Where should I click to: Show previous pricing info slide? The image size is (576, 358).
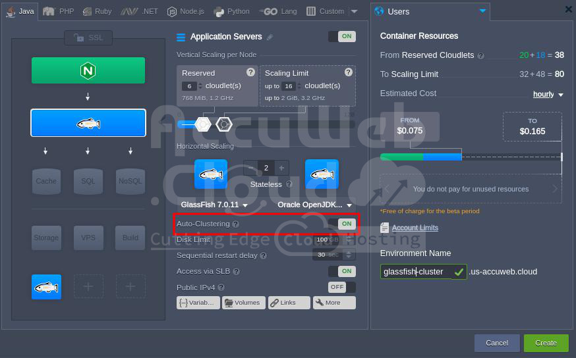pyautogui.click(x=387, y=189)
